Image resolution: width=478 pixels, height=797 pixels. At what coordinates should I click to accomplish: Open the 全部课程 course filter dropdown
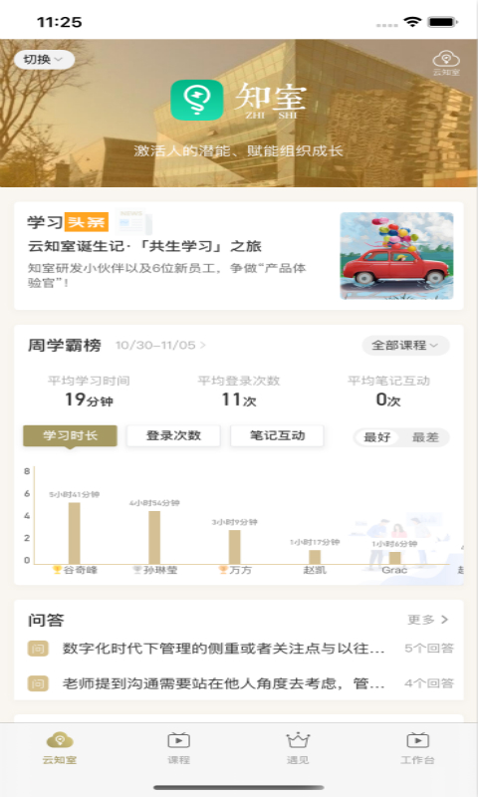tap(405, 346)
